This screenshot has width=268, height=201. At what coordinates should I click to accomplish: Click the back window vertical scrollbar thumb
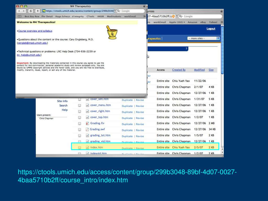tap(222, 49)
